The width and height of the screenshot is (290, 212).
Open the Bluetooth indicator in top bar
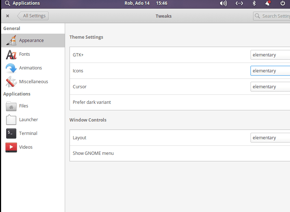(x=254, y=4)
